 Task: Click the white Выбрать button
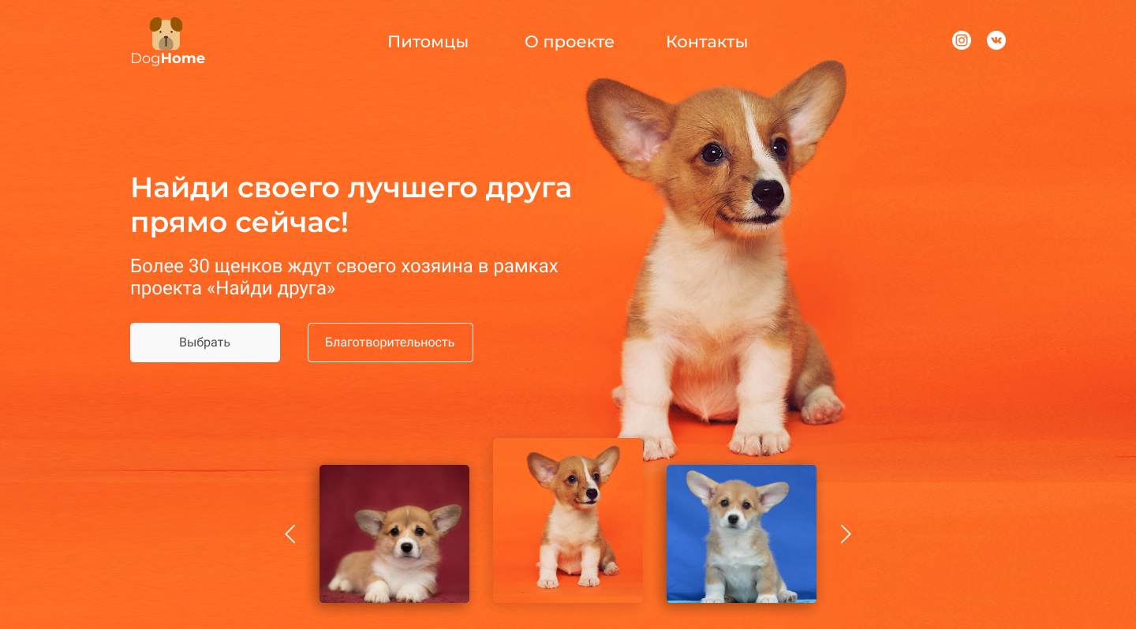point(205,343)
